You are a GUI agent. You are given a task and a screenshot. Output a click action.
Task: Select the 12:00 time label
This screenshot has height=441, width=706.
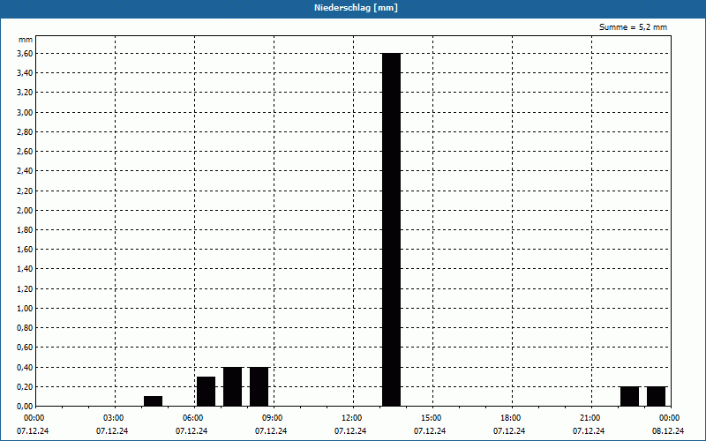tap(352, 418)
